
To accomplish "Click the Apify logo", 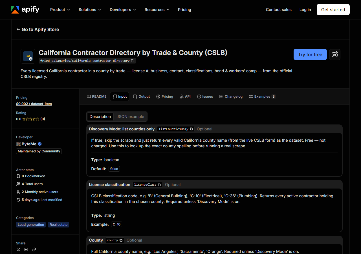I will [x=25, y=10].
